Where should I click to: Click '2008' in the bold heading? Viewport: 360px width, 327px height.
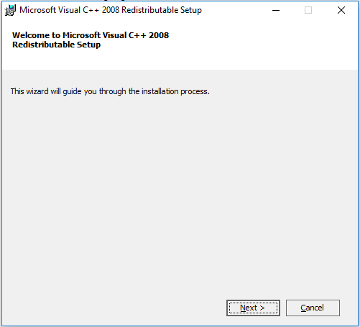[x=159, y=35]
